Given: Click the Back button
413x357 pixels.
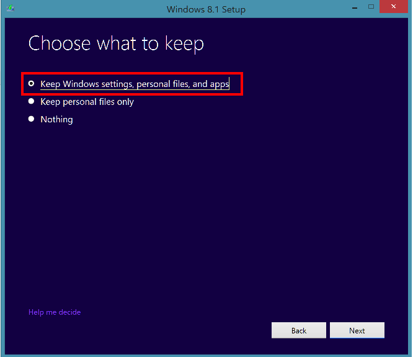Looking at the screenshot, I should (x=299, y=330).
